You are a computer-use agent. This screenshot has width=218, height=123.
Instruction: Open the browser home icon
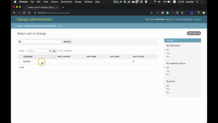coord(29,13)
